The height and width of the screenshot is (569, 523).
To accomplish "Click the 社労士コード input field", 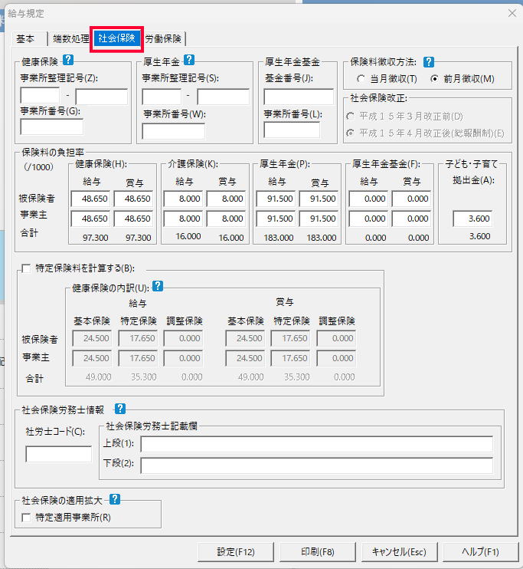I will click(58, 454).
